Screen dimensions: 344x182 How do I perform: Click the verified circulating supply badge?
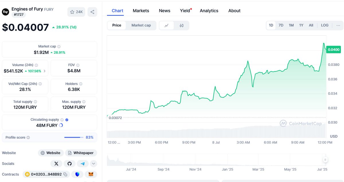[67, 120]
